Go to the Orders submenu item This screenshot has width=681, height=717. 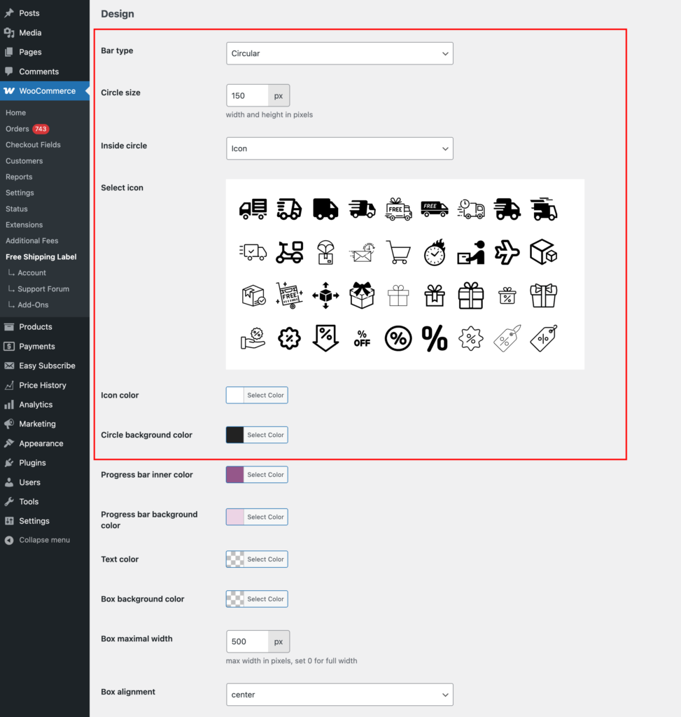pos(17,129)
